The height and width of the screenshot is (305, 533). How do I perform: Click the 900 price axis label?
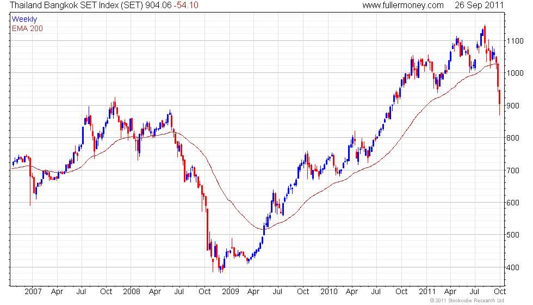(513, 106)
